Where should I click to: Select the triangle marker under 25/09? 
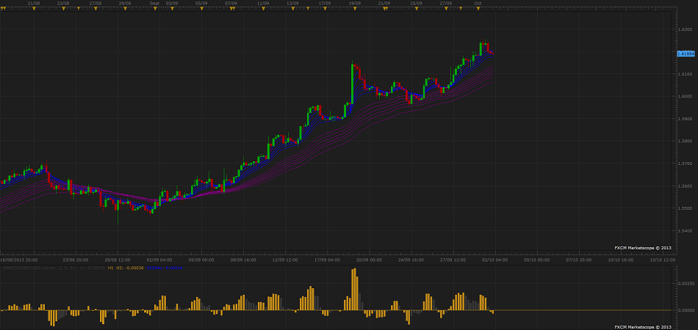click(x=416, y=9)
